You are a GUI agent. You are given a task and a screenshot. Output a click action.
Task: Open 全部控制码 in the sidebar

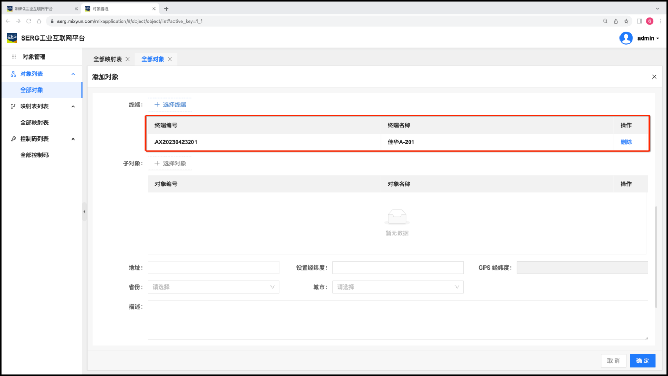click(34, 155)
